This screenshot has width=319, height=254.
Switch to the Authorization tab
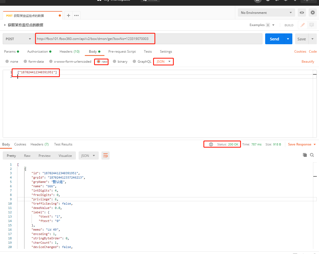(x=39, y=52)
